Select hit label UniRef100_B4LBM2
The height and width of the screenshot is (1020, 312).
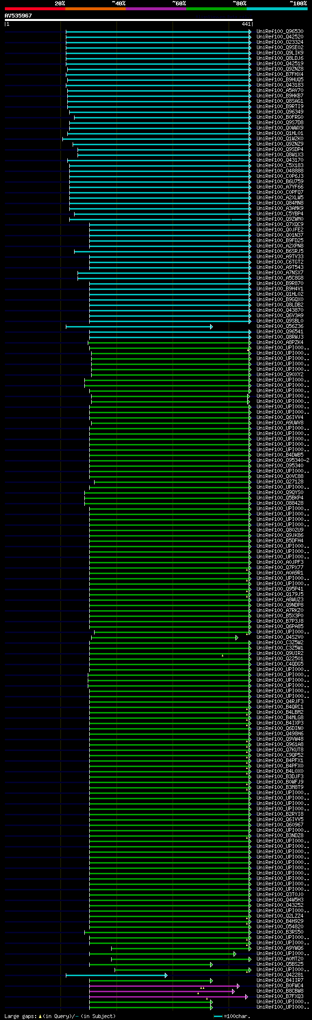pyautogui.click(x=280, y=712)
